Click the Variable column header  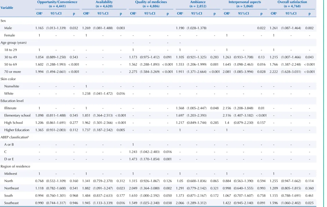tap(7, 8)
